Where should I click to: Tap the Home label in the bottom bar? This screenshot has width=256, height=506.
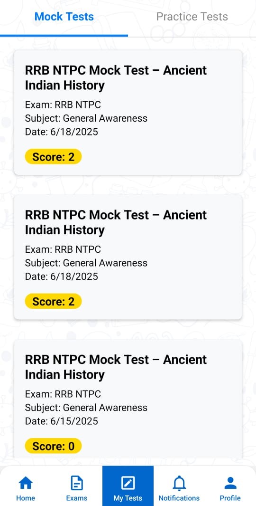click(26, 498)
